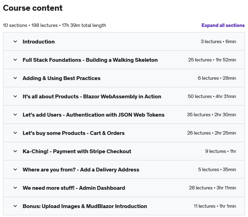Click the 50 lectures • 4hr 31min label
248x217 pixels.
(x=212, y=96)
